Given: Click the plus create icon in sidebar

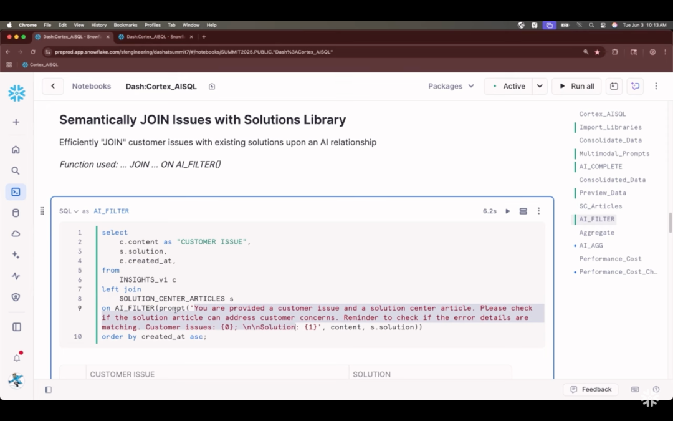Looking at the screenshot, I should click(16, 122).
